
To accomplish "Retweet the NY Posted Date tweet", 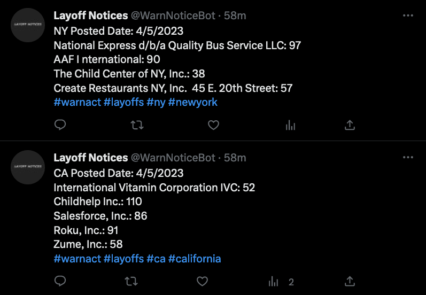I will [x=137, y=125].
